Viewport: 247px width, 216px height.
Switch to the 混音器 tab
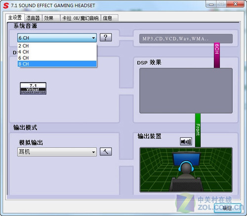click(x=33, y=18)
